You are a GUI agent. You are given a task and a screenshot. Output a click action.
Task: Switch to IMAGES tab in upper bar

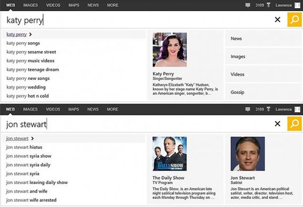pos(30,5)
